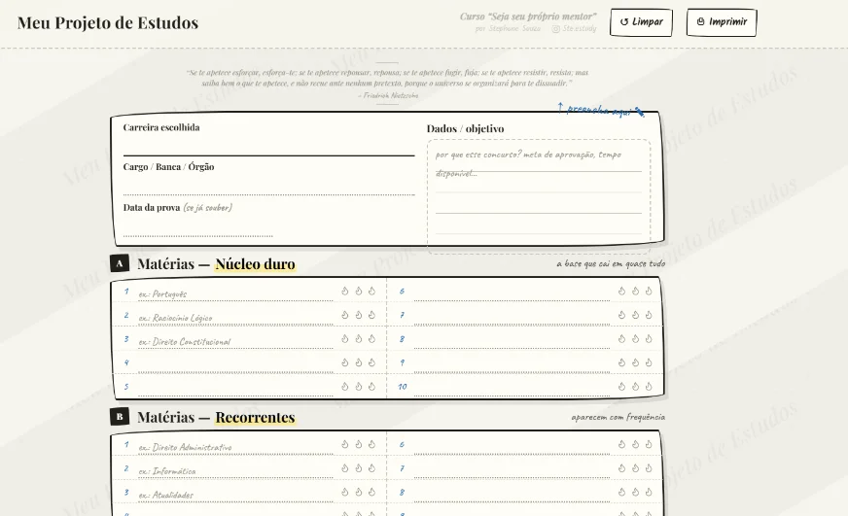The width and height of the screenshot is (848, 516).
Task: Select second flame on Recorrentes row 2
Action: click(x=359, y=468)
